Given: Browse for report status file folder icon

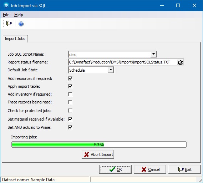Looking at the screenshot, I should click(x=180, y=62).
